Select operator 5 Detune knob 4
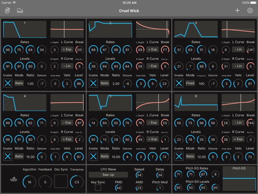 coord(127,157)
